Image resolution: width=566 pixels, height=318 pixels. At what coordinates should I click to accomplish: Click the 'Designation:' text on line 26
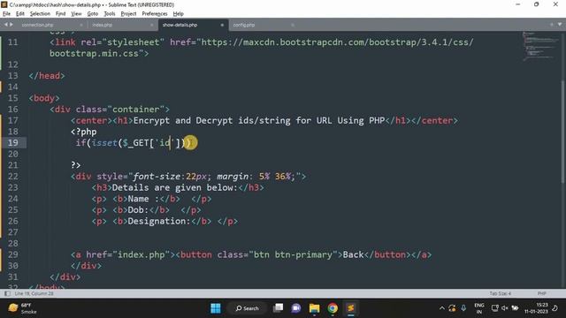(159, 221)
